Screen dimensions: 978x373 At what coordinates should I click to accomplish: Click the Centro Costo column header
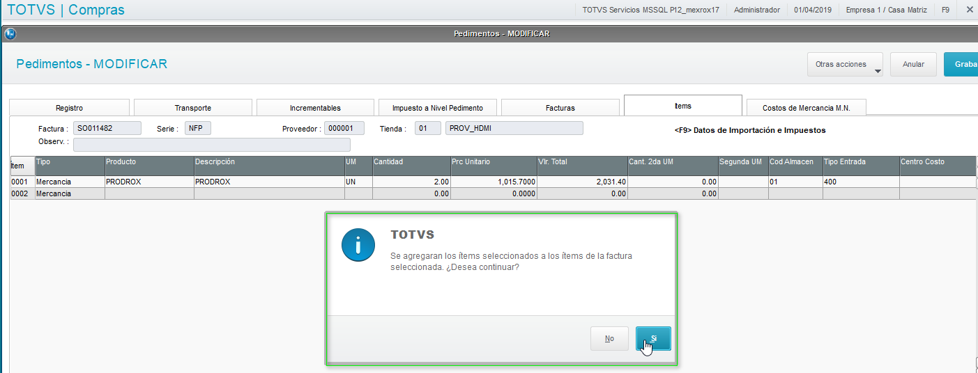(x=938, y=166)
